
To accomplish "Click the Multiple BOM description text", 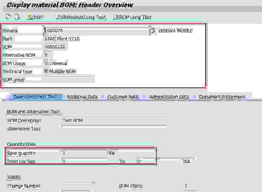I will click(x=63, y=72).
